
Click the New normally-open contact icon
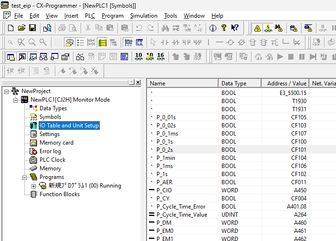click(164, 42)
